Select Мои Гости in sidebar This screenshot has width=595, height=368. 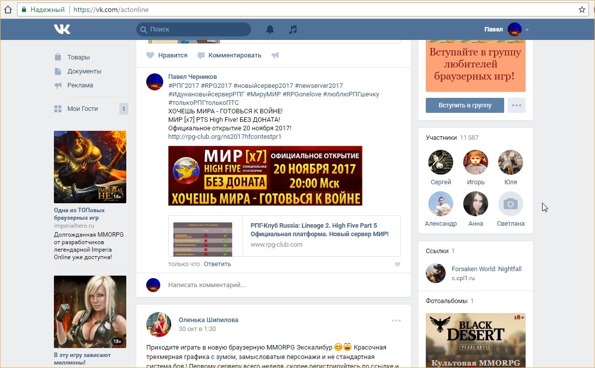tap(82, 108)
